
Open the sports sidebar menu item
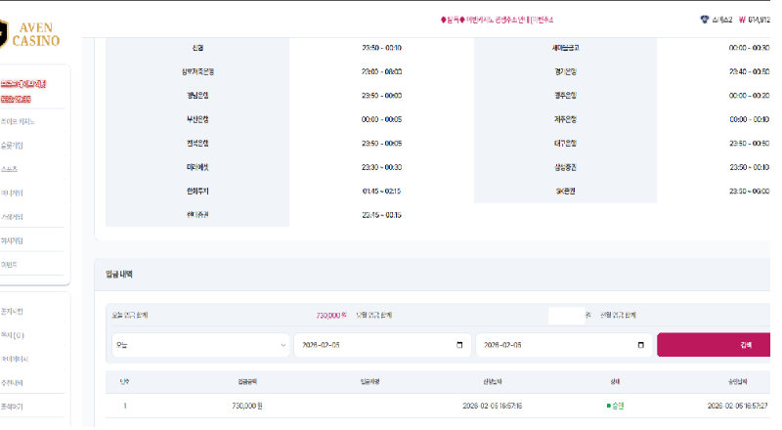pyautogui.click(x=12, y=169)
